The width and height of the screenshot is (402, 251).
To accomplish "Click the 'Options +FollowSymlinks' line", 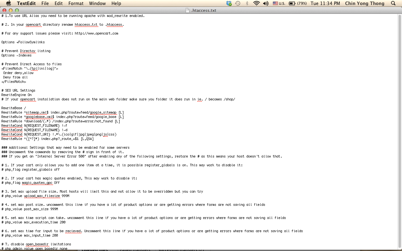I will click(23, 42).
